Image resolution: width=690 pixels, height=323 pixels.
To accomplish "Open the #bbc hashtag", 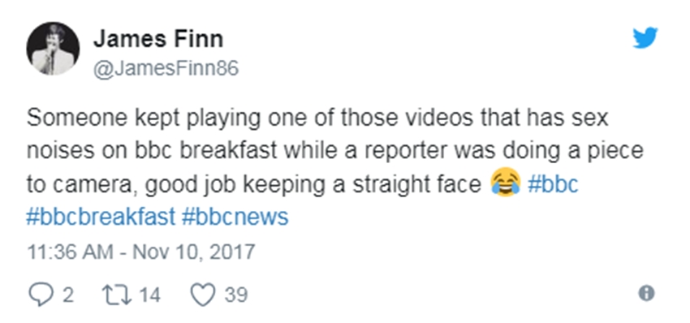I will tap(553, 184).
